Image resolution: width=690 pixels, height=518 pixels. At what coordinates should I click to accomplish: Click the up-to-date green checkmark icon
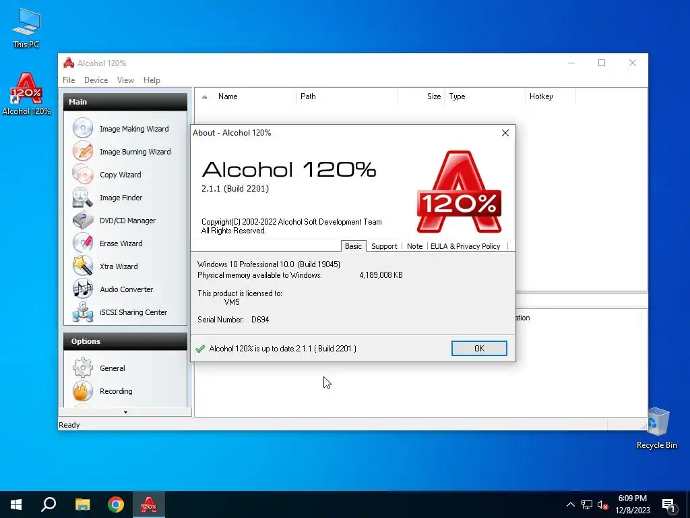click(200, 349)
